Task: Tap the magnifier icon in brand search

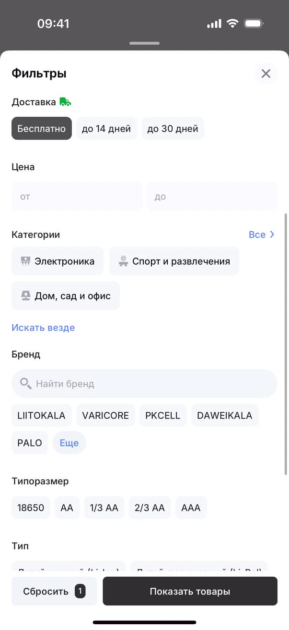Action: 25,383
